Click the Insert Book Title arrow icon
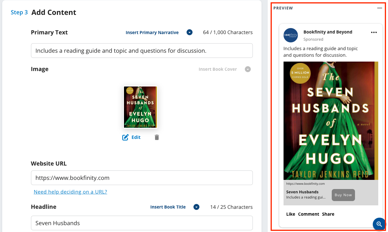Image resolution: width=388 pixels, height=232 pixels. click(196, 207)
